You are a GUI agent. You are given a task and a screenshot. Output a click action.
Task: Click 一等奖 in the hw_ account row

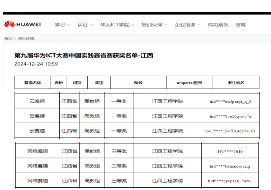(x=119, y=131)
